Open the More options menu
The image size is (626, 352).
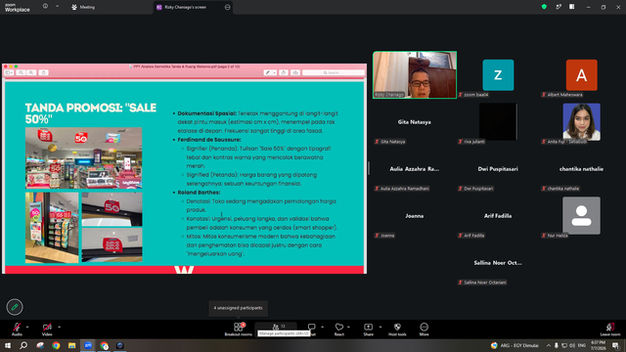point(424,329)
